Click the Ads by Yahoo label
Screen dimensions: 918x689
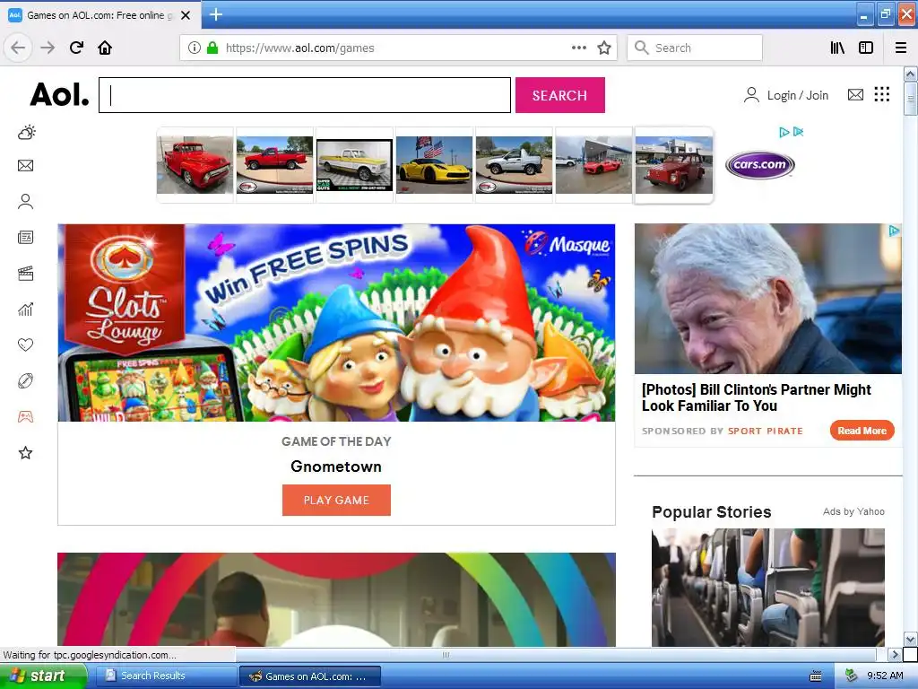[x=853, y=511]
